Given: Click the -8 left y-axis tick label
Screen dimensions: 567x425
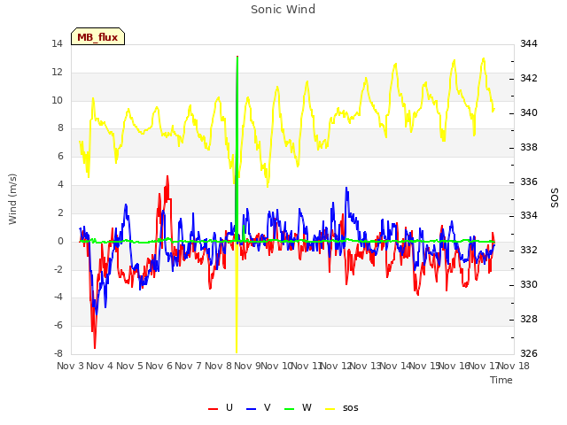Looking at the screenshot, I should pos(58,354).
